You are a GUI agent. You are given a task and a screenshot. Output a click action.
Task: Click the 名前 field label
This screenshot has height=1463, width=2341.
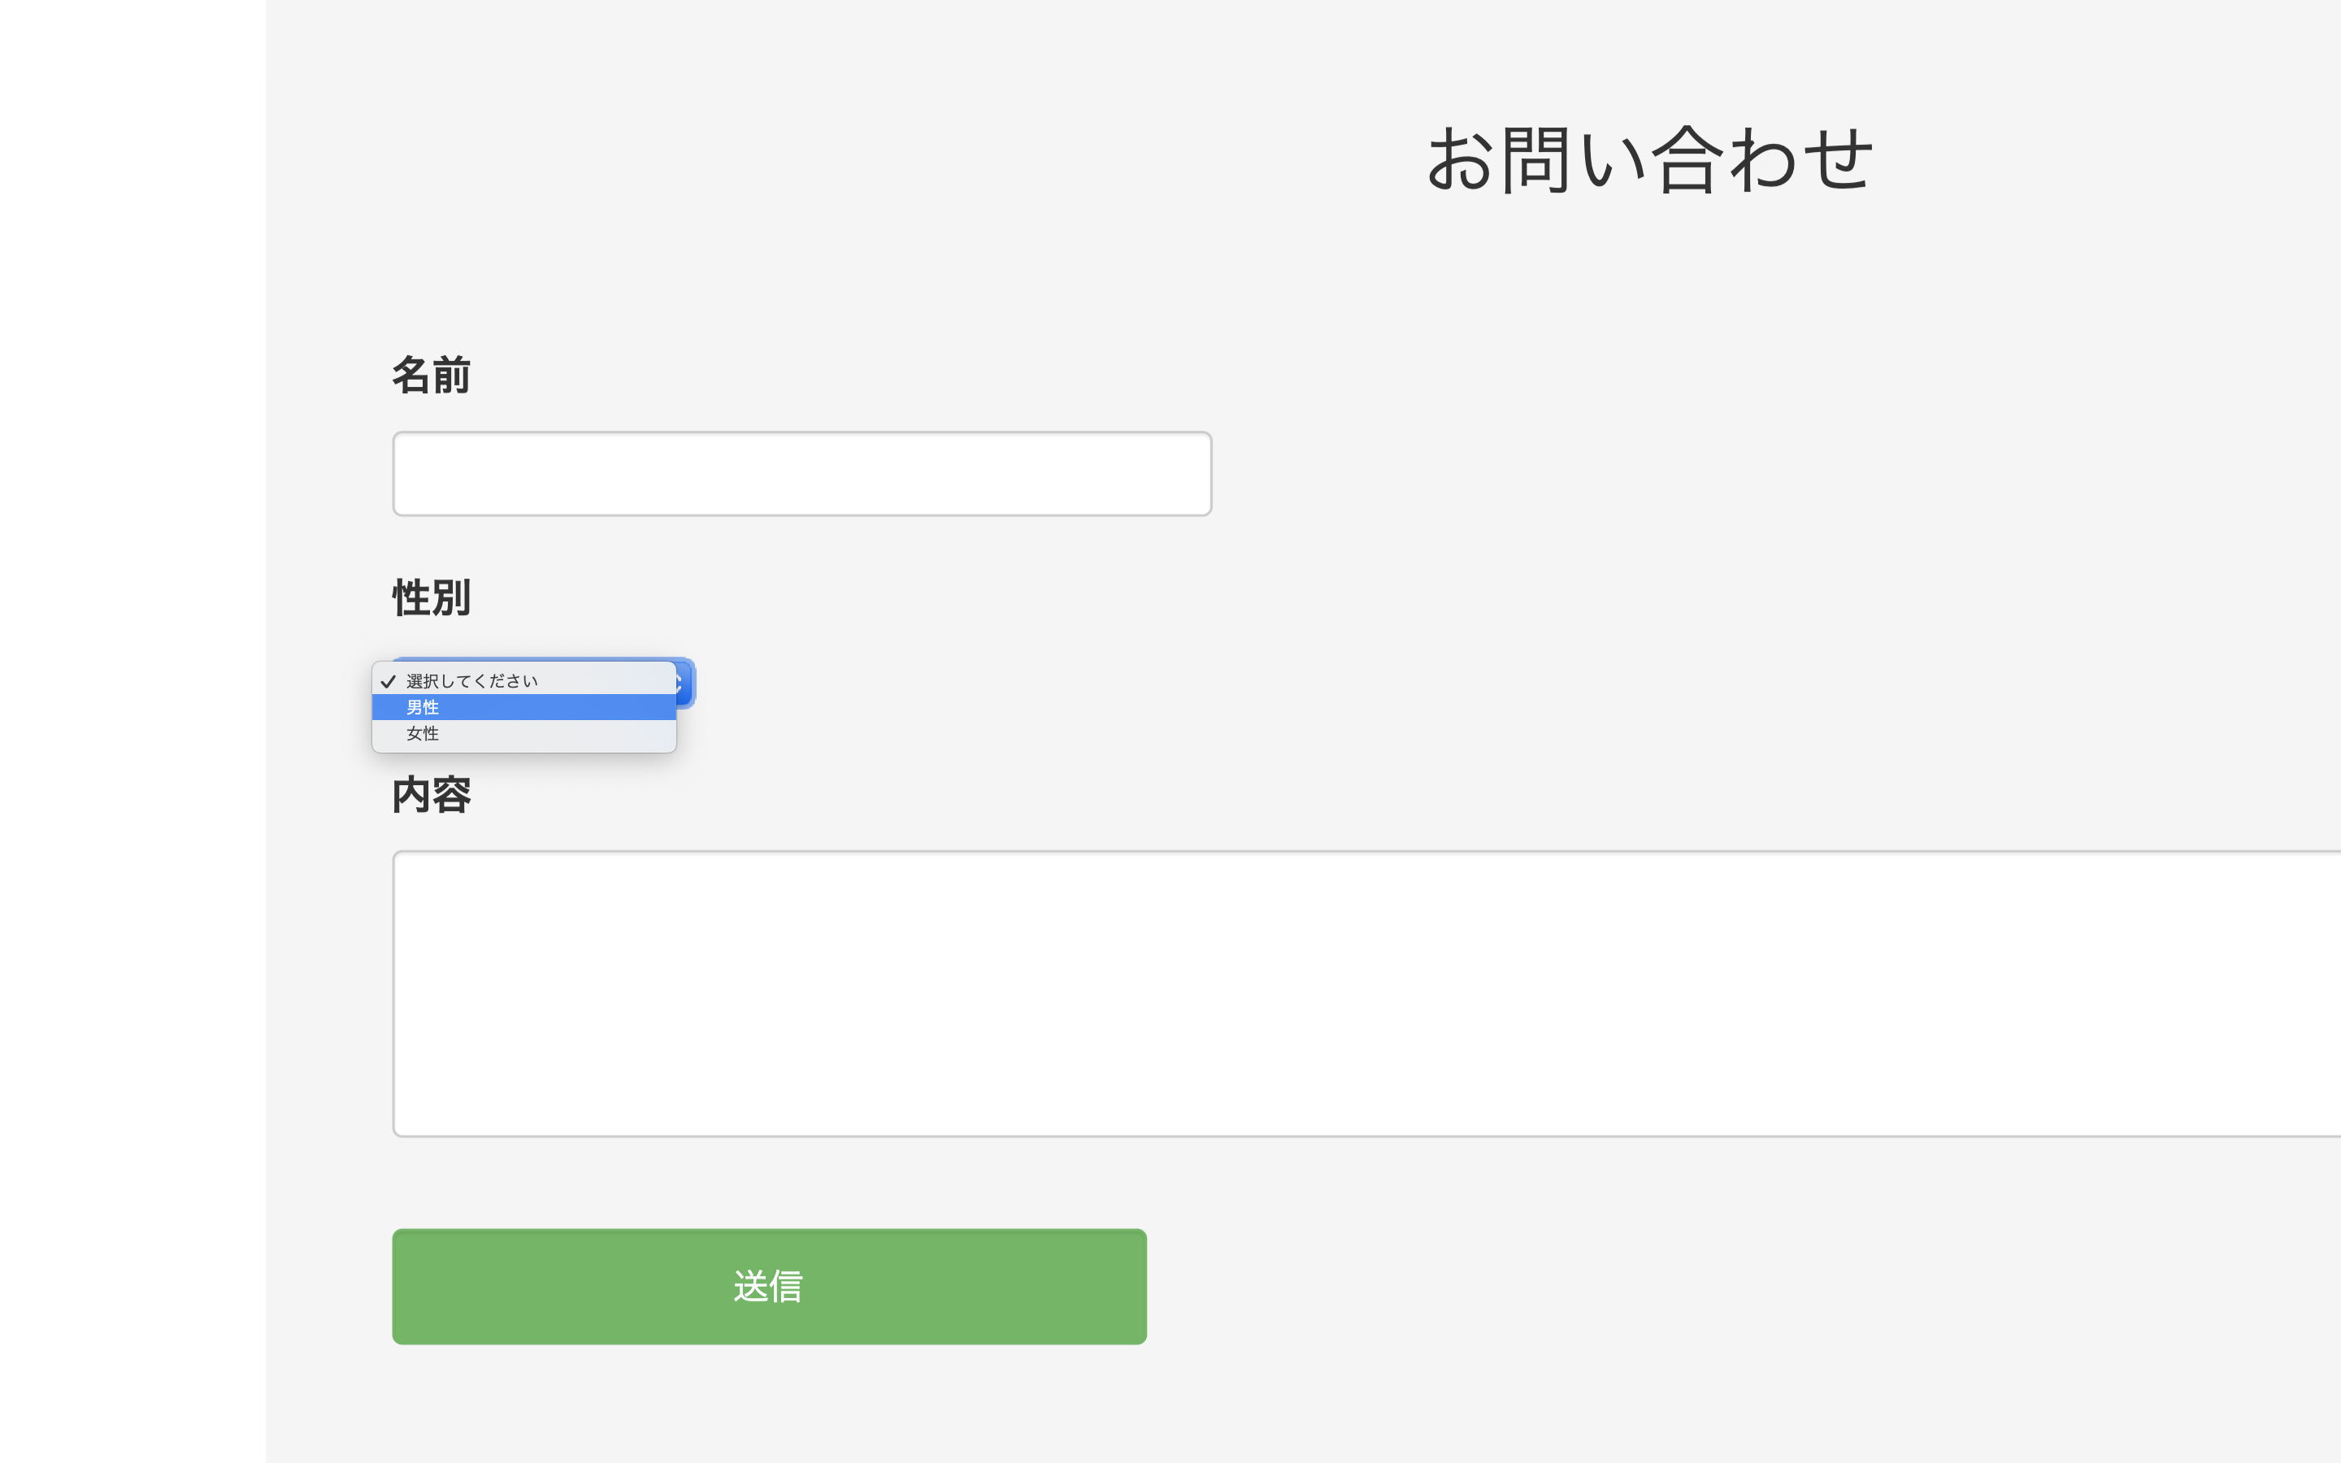coord(432,376)
